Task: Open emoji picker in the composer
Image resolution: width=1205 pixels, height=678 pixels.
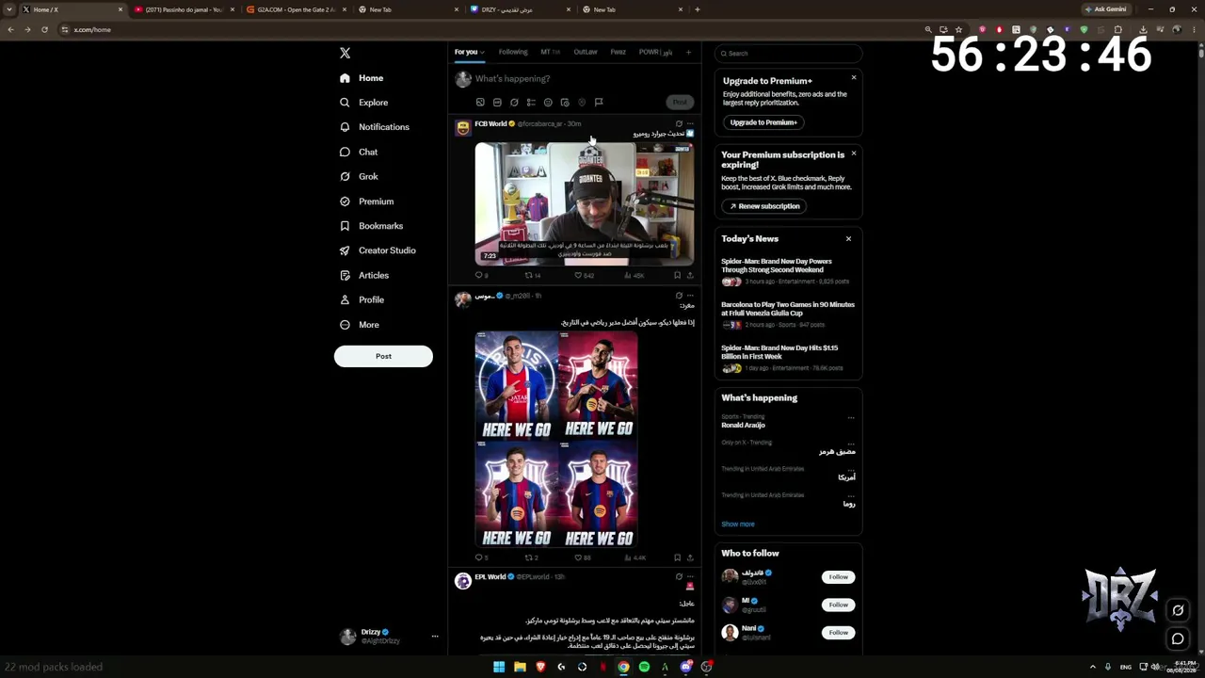Action: click(548, 103)
